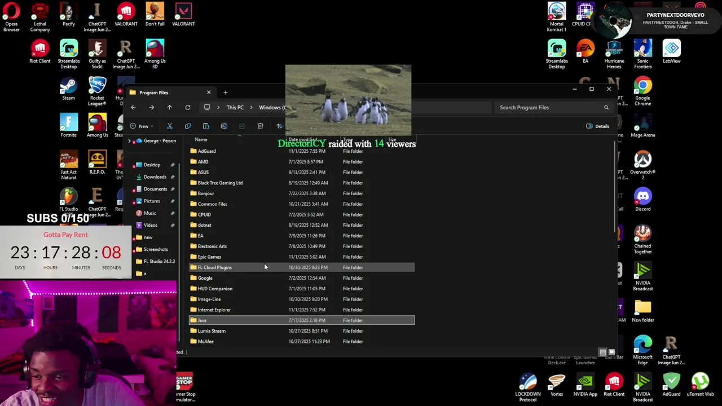Go up one folder level with up arrow

(x=169, y=108)
